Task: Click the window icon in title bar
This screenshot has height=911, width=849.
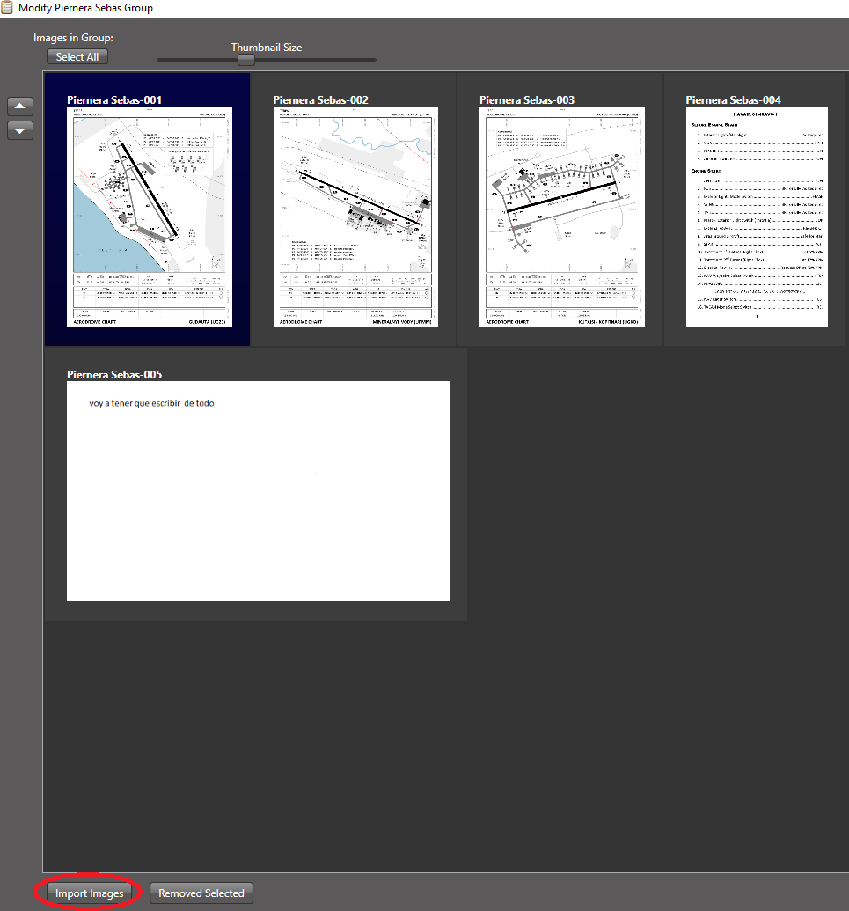Action: tap(7, 8)
